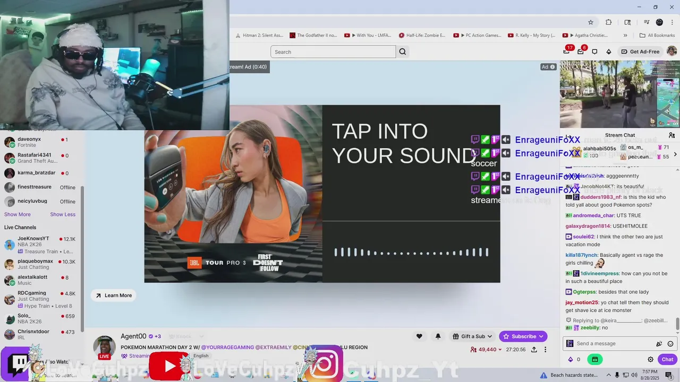Open the Twitch inbox with the 6 badge
The width and height of the screenshot is (680, 382).
tap(581, 51)
